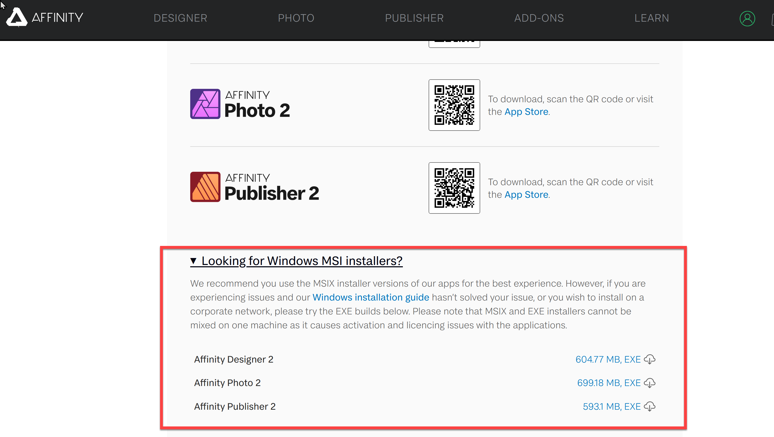This screenshot has width=774, height=437.
Task: Click download cloud icon for Affinity Publisher 2
Action: pyautogui.click(x=650, y=406)
